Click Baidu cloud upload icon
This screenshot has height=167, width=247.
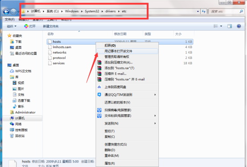pos(99,87)
